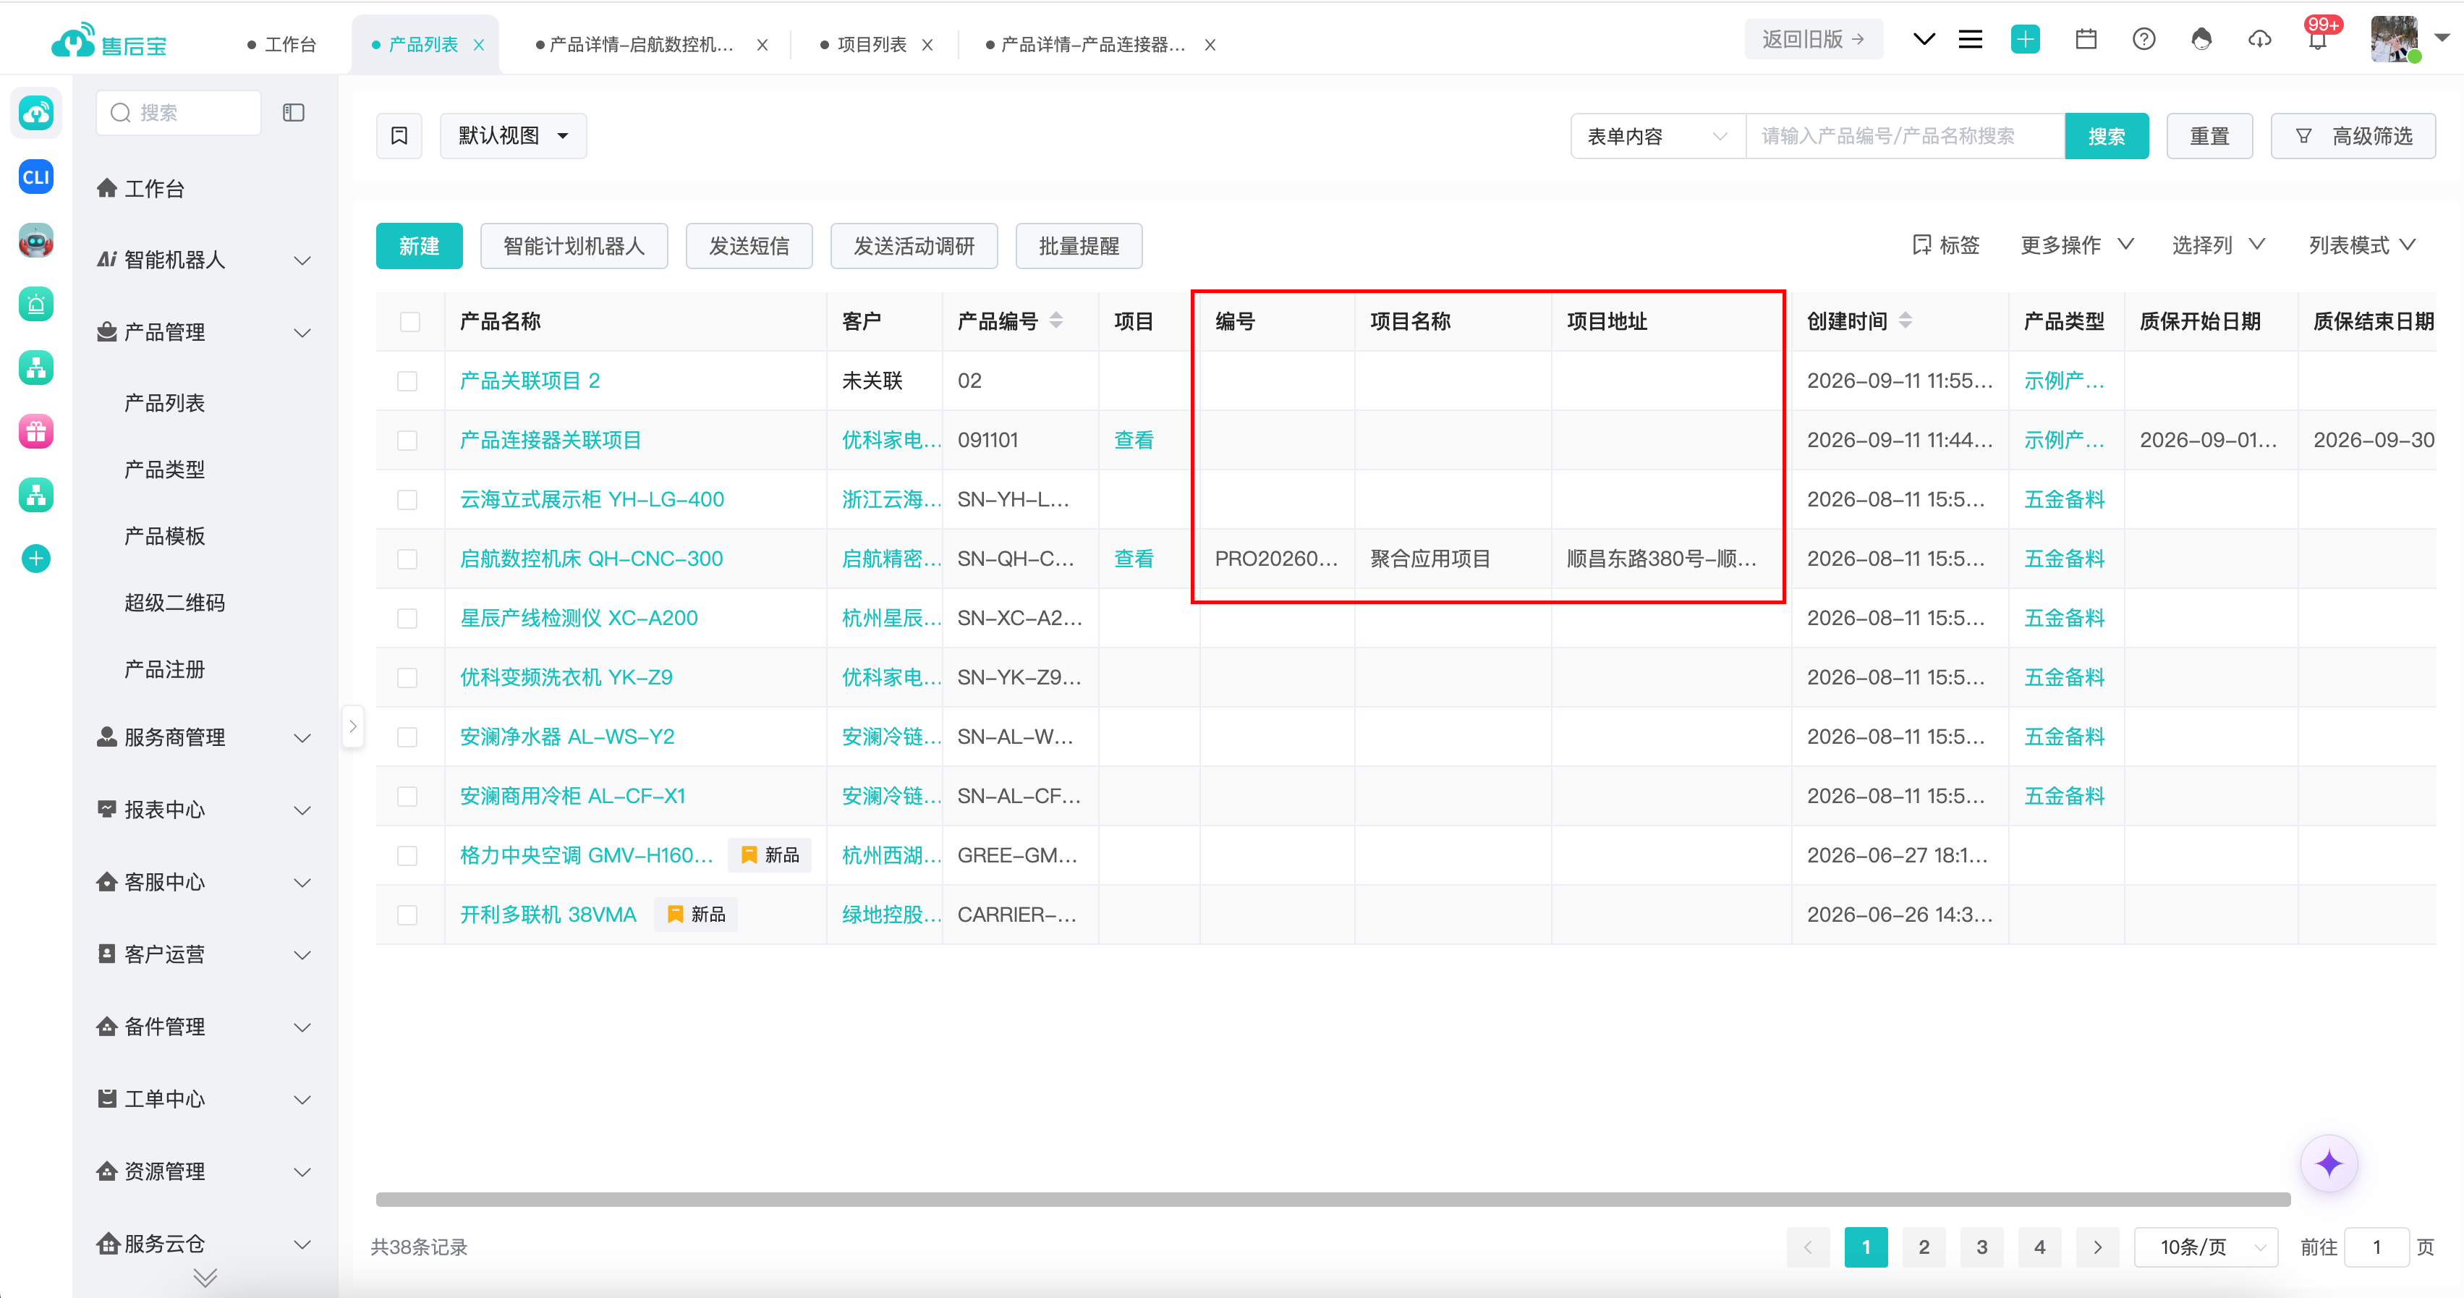Open the hamburger menu icon in header
The image size is (2464, 1298).
pyautogui.click(x=1971, y=39)
